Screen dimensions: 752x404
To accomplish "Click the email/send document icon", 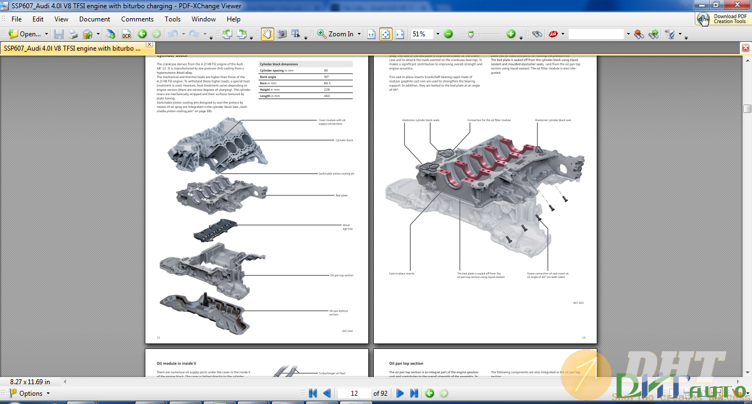I will coord(87,34).
